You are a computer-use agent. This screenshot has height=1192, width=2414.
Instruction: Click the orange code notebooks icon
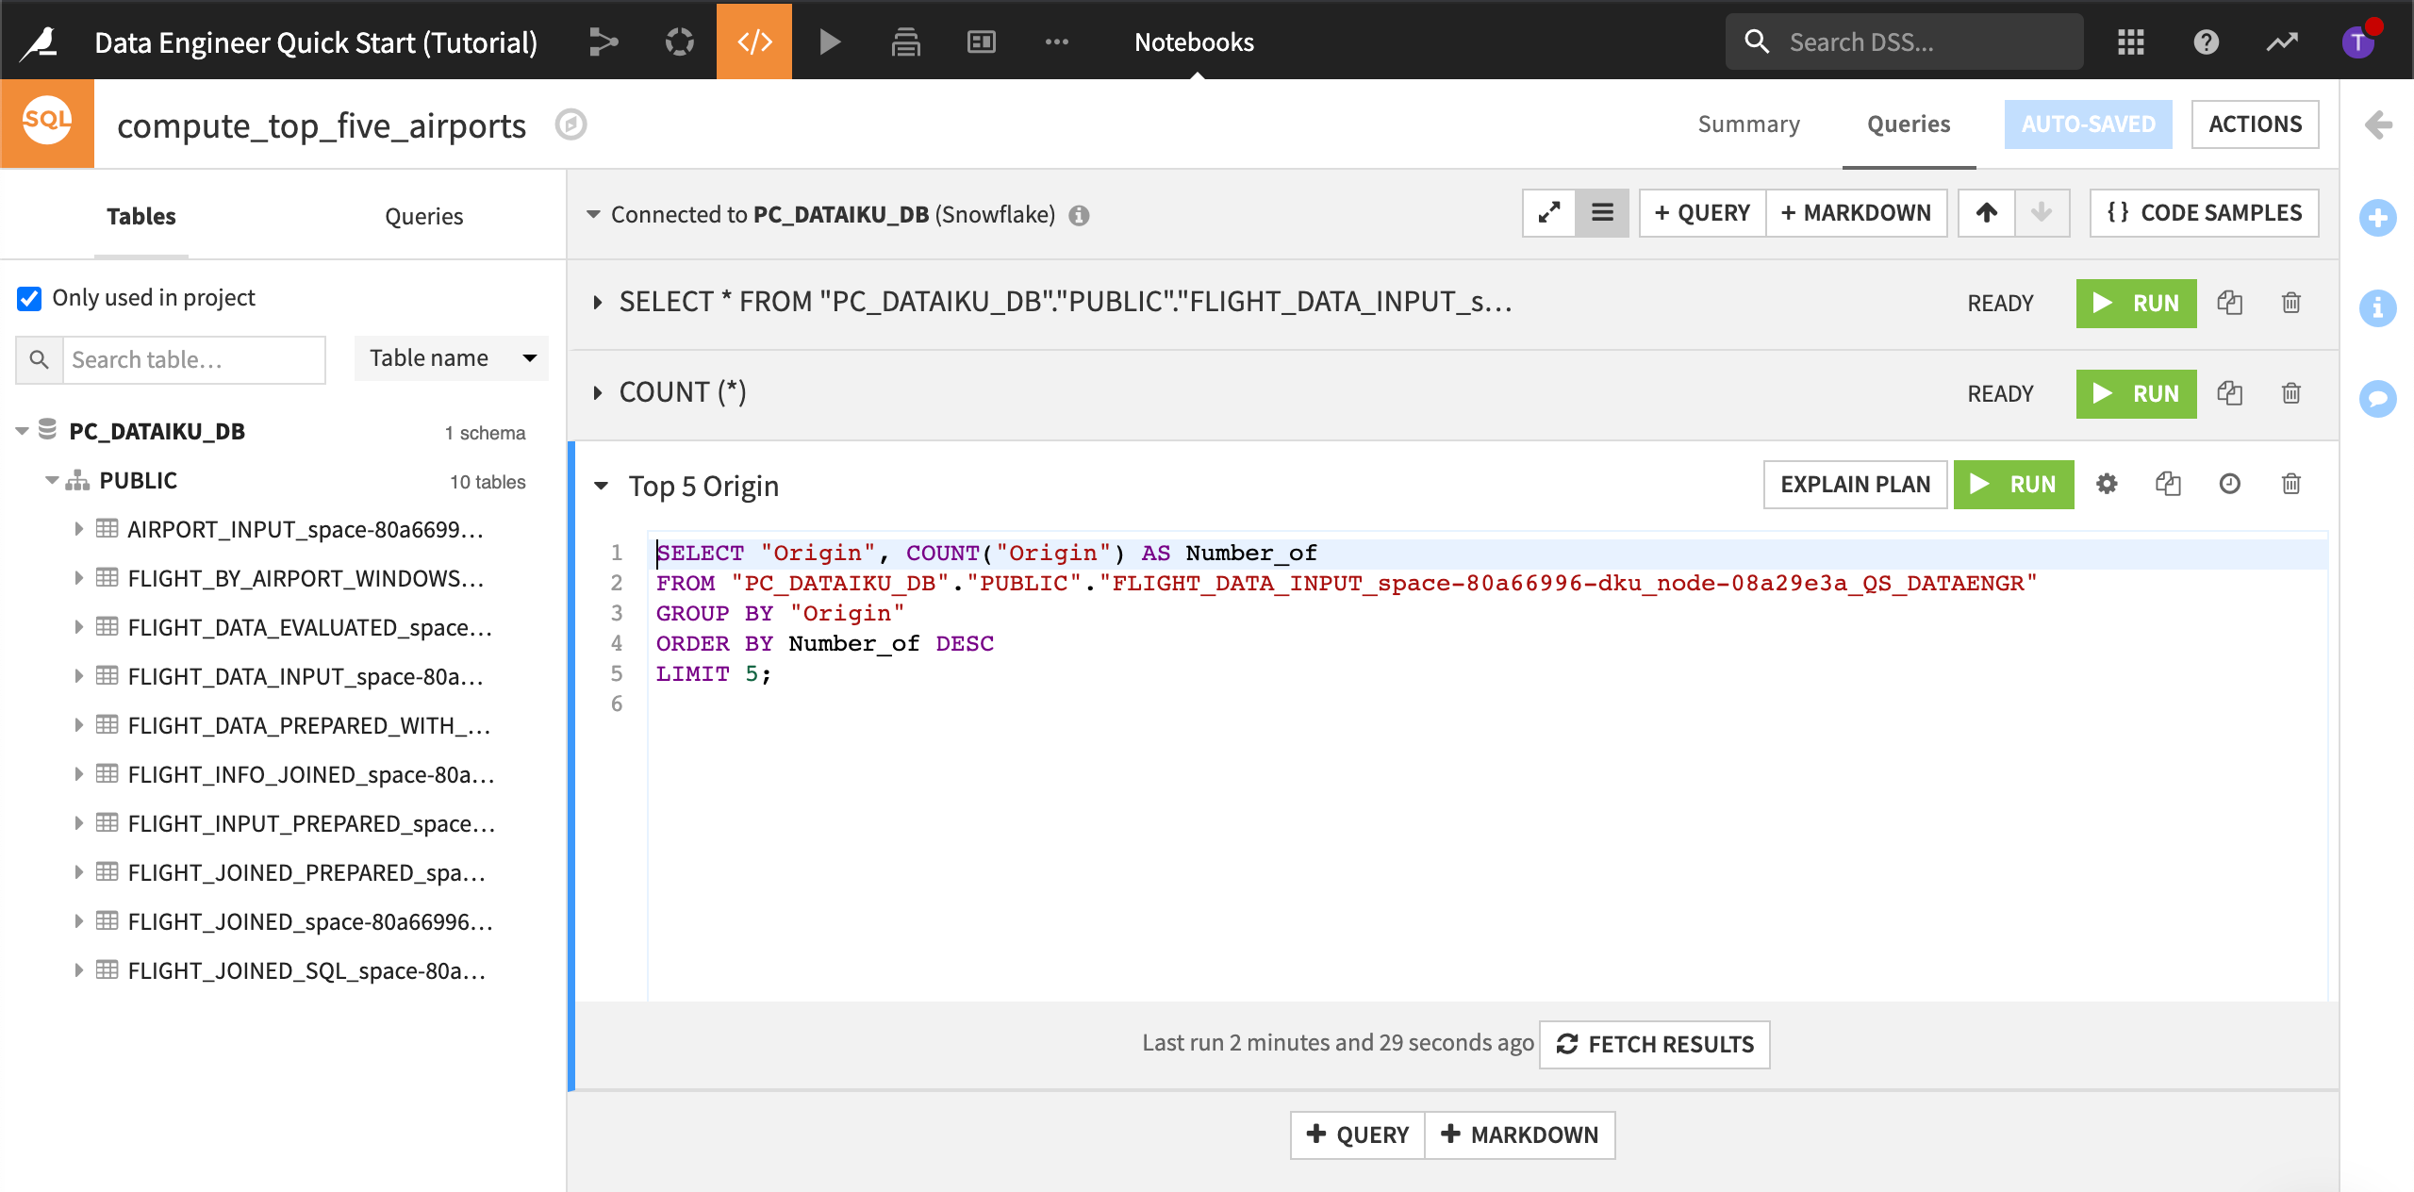tap(754, 41)
